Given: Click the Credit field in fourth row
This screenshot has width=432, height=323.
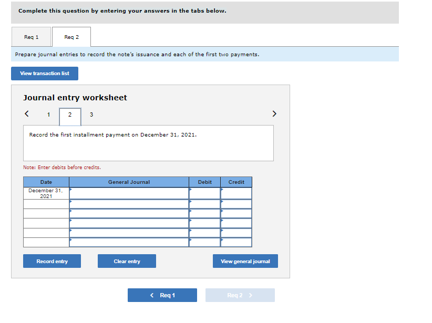Looking at the screenshot, I should [x=236, y=223].
